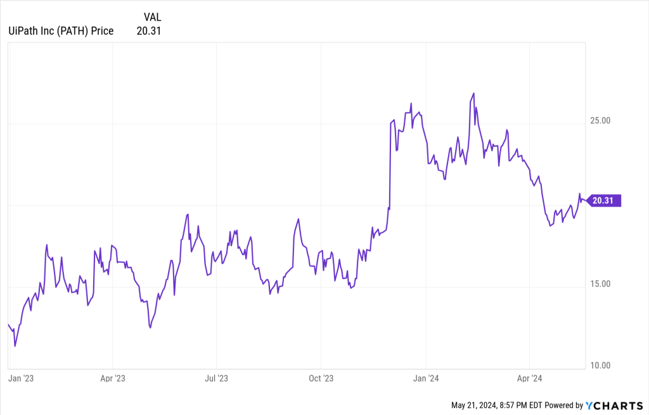
Task: Click the rightmost end of the price line
Action: click(x=585, y=201)
